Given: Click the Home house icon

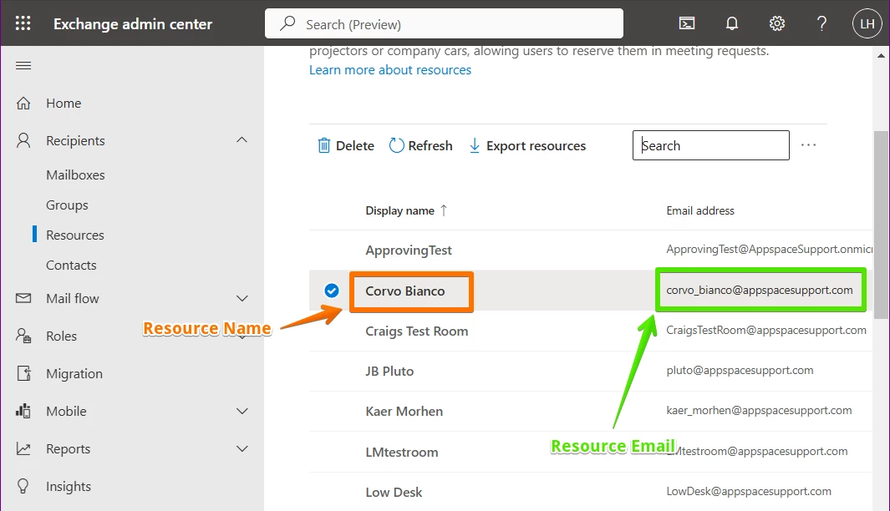Looking at the screenshot, I should click(23, 104).
